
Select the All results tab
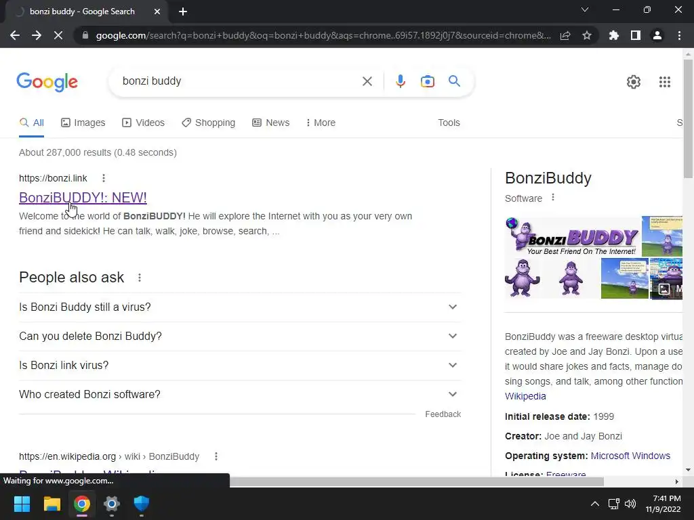[31, 123]
